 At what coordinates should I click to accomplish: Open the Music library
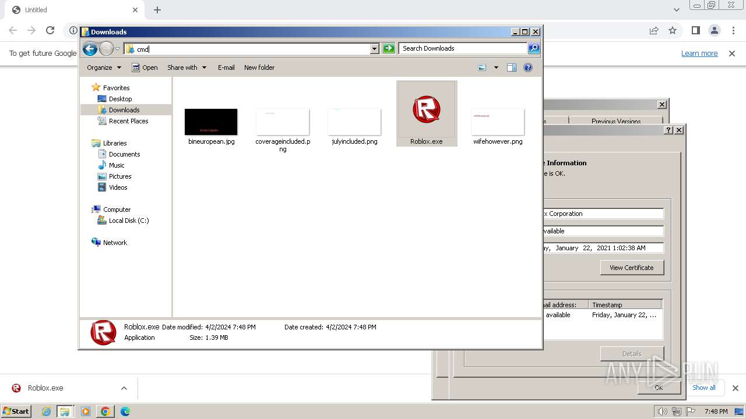(x=117, y=165)
